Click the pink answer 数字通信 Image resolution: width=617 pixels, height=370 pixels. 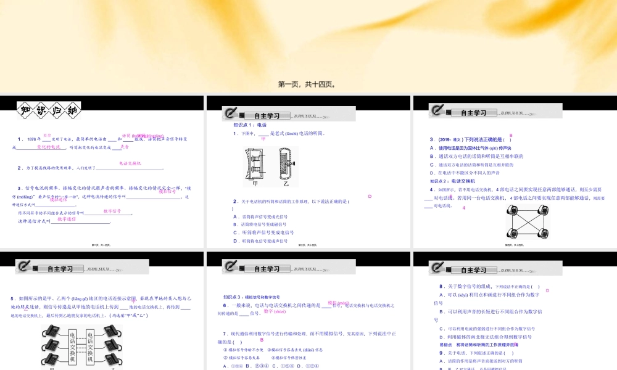click(x=67, y=219)
